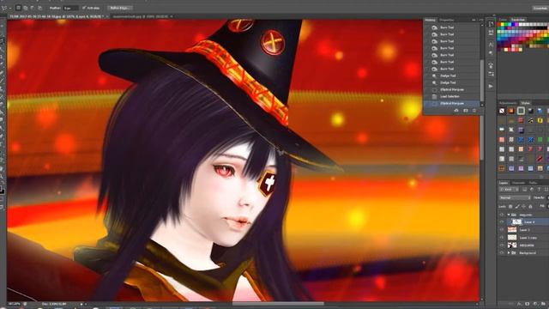Switch to the Color panel tab
This screenshot has height=309, width=549.
503,20
